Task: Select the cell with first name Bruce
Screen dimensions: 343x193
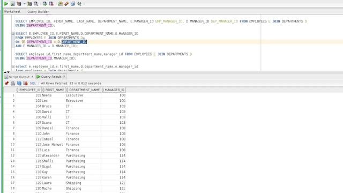Action: (54, 106)
